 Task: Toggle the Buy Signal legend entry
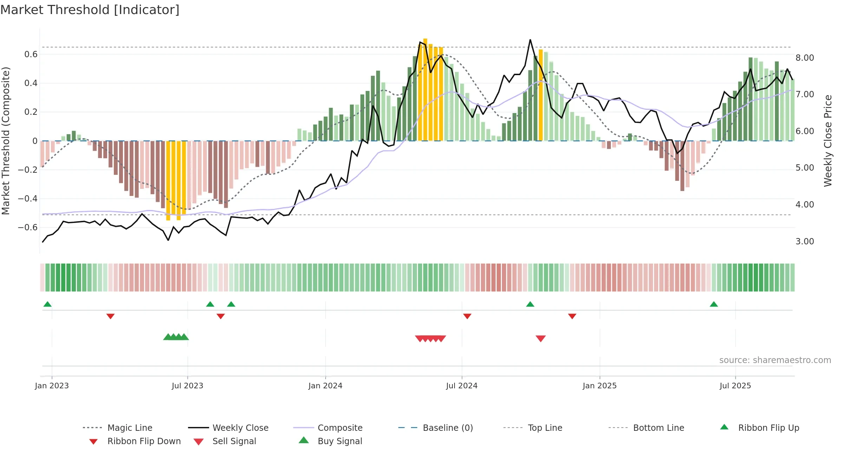tap(330, 441)
